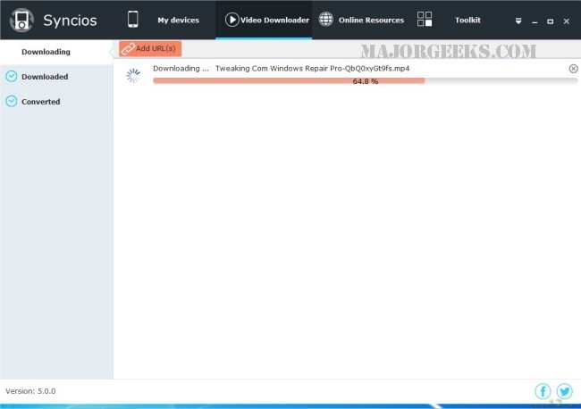
Task: Click the phone device icon
Action: 133,20
